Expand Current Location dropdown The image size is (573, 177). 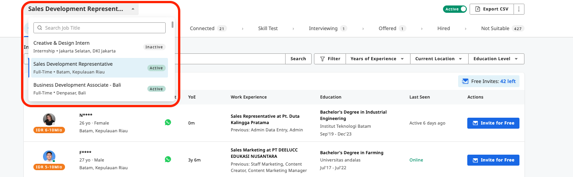[x=439, y=59]
